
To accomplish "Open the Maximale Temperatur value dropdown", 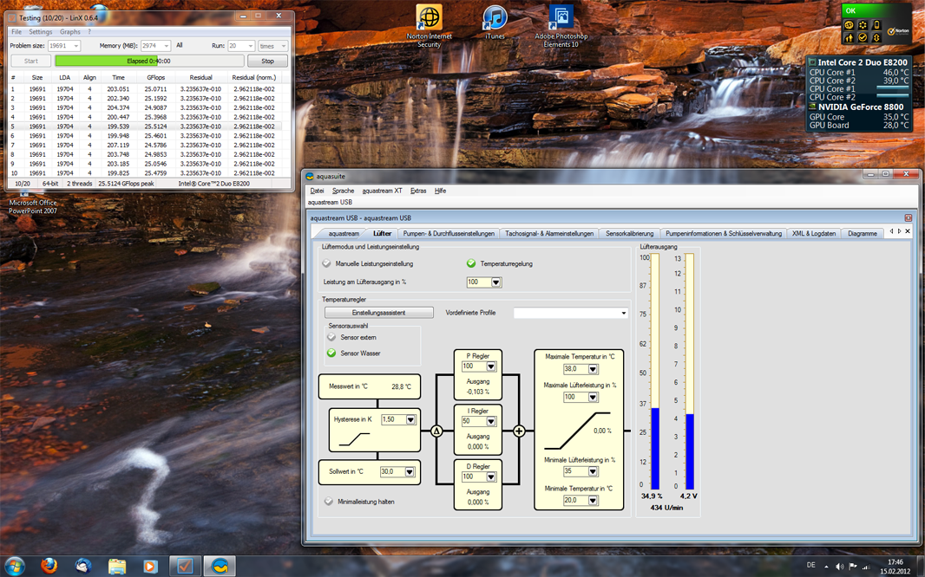I will 593,369.
